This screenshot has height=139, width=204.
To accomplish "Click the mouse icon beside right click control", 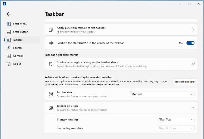I will (51, 64).
